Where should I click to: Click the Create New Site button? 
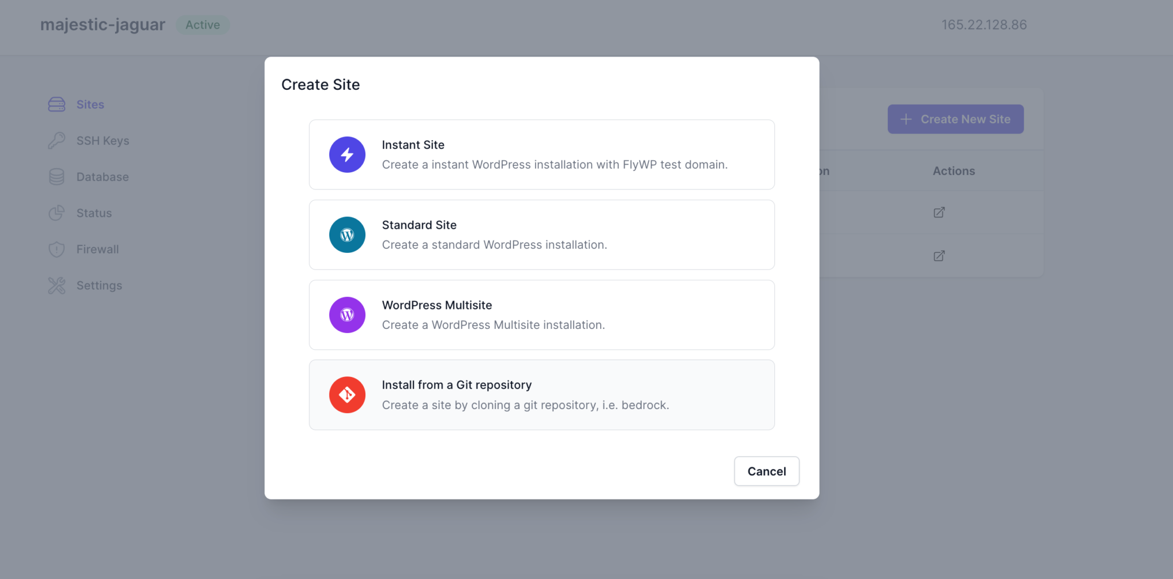tap(955, 119)
